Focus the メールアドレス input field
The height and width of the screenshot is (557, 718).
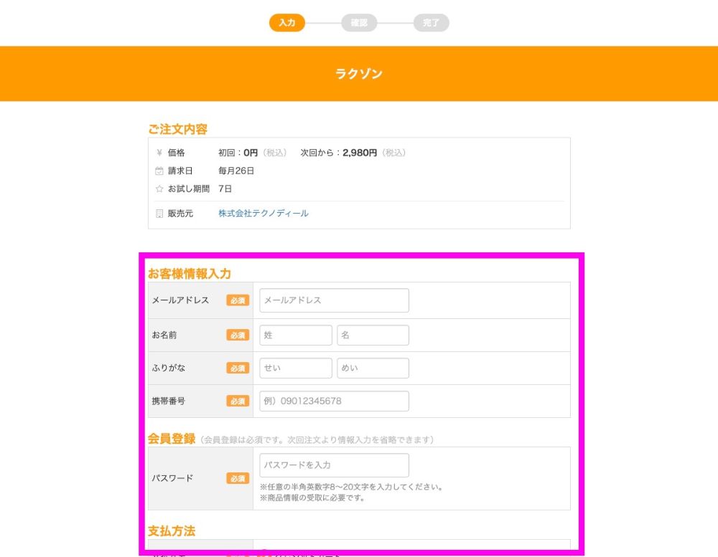(x=334, y=300)
